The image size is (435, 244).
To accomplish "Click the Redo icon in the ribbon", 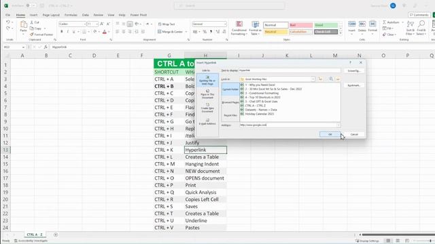I will click(x=7, y=28).
